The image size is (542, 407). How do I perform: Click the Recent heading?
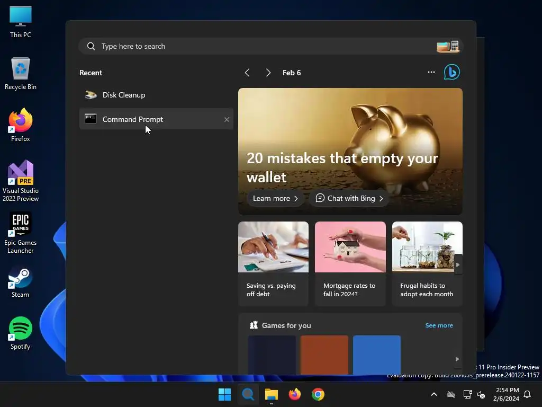click(91, 73)
